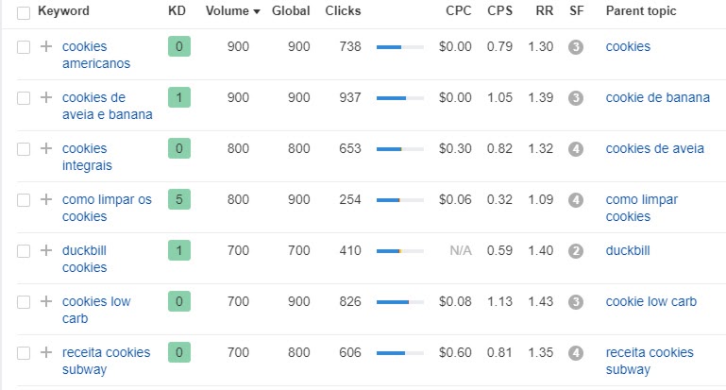Click the plus icon for cookies integrais
This screenshot has width=726, height=390.
(46, 148)
